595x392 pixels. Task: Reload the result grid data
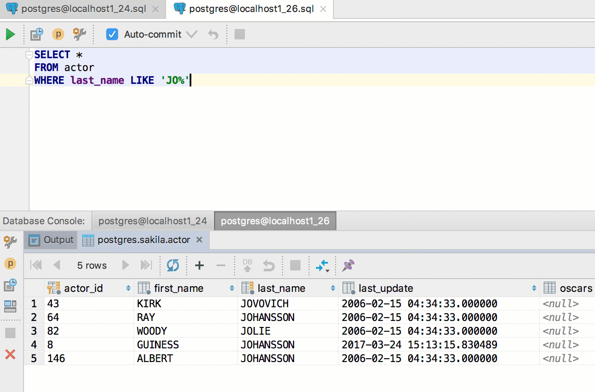coord(173,265)
